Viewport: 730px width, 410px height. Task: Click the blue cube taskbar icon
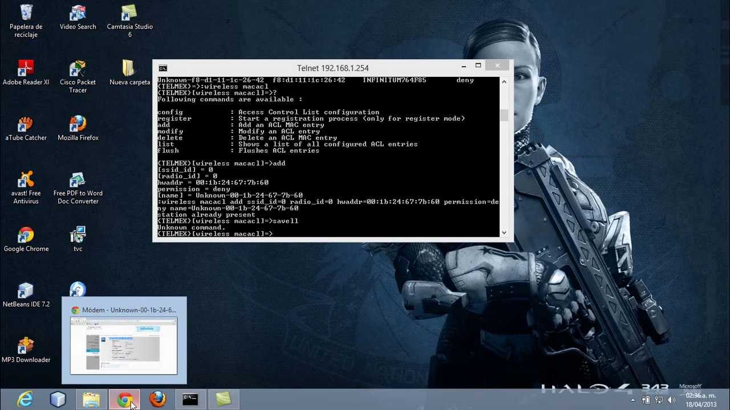pyautogui.click(x=58, y=400)
